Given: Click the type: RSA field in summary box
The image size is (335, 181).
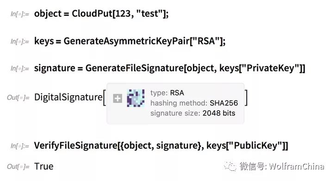Looking at the screenshot, I should [x=167, y=93].
